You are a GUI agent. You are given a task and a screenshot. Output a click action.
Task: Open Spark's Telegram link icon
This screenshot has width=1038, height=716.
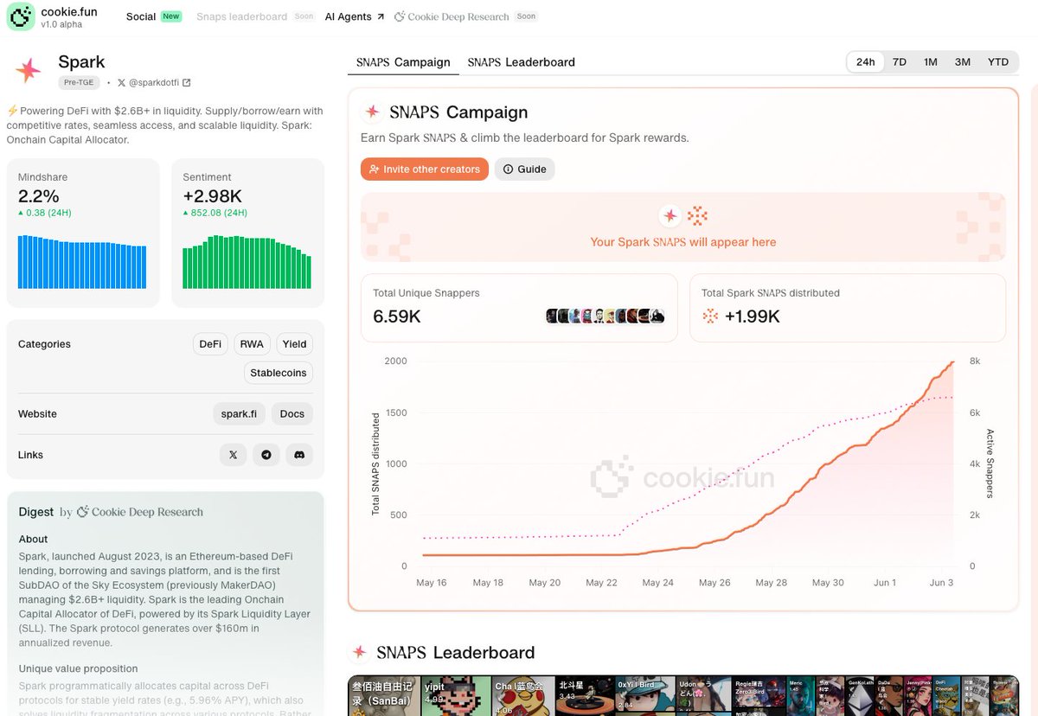pyautogui.click(x=266, y=455)
